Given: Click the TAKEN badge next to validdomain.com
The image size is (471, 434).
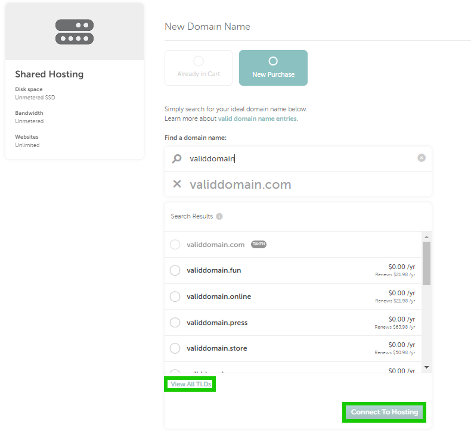Looking at the screenshot, I should click(259, 244).
